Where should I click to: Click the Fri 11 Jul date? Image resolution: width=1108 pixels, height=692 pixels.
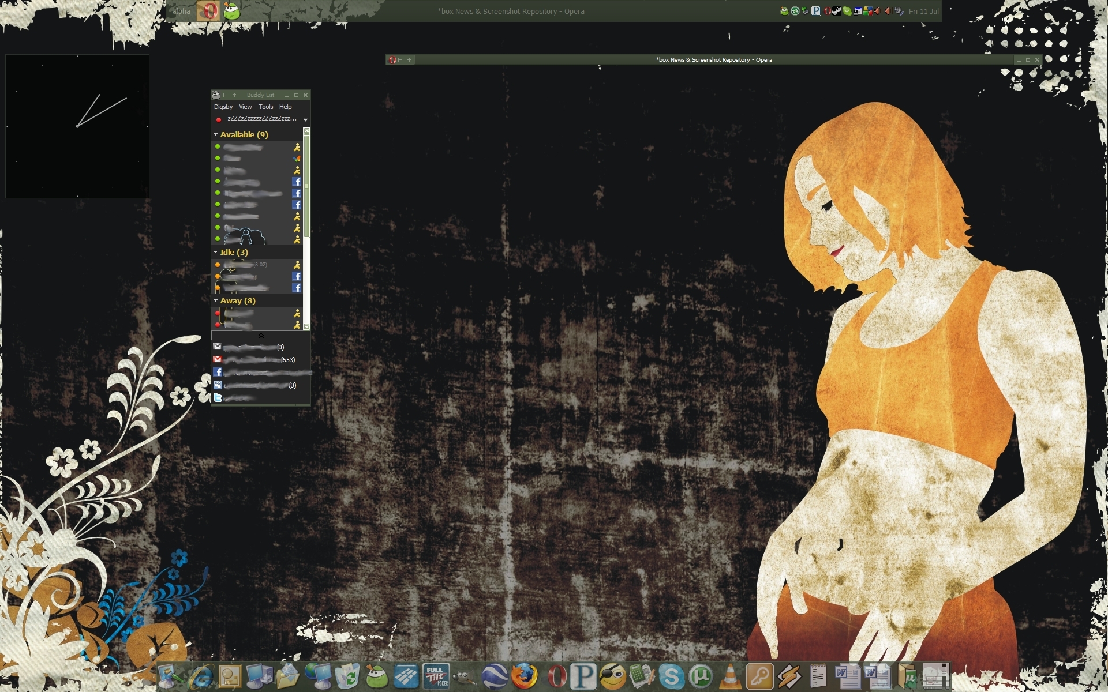point(923,11)
